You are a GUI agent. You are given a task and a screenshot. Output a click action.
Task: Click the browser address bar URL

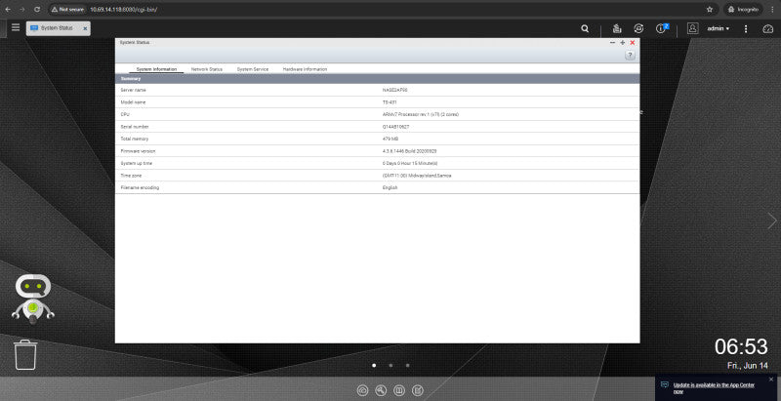pyautogui.click(x=124, y=10)
